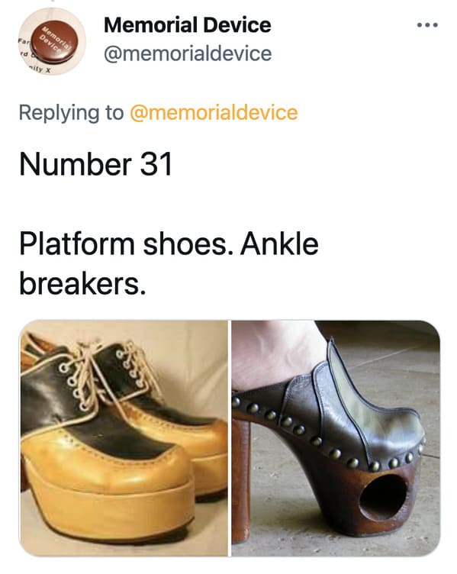Select the 'Number 31' tweet text

[95, 164]
